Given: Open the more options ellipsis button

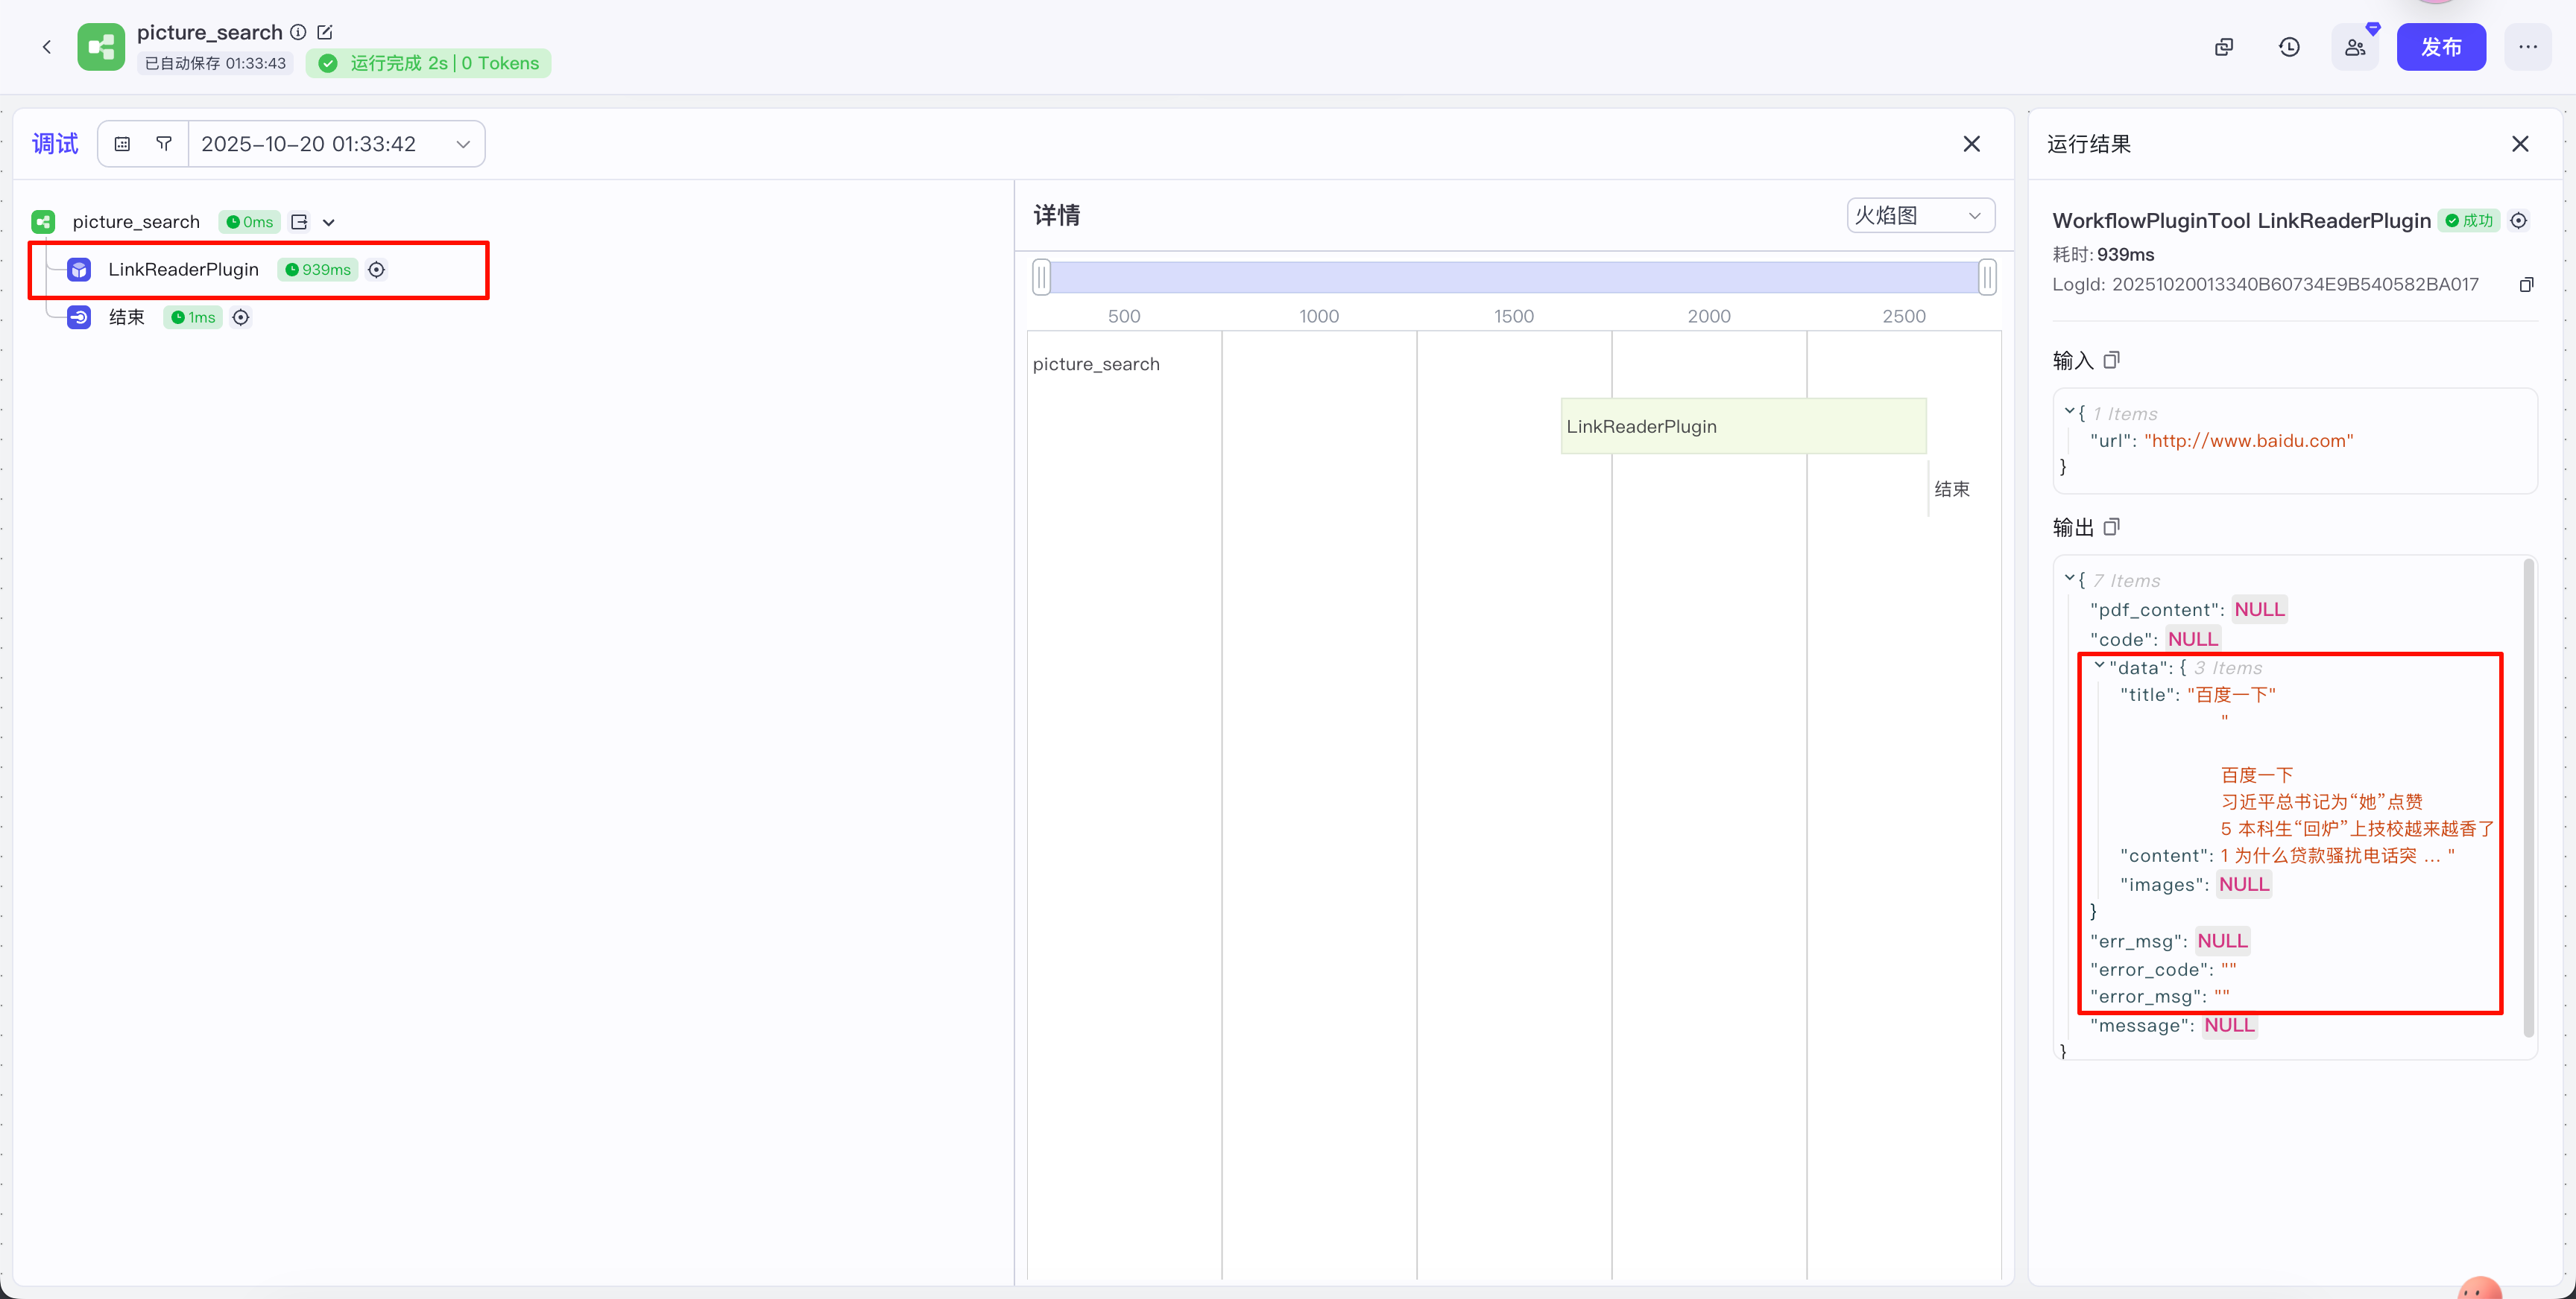Looking at the screenshot, I should point(2527,47).
